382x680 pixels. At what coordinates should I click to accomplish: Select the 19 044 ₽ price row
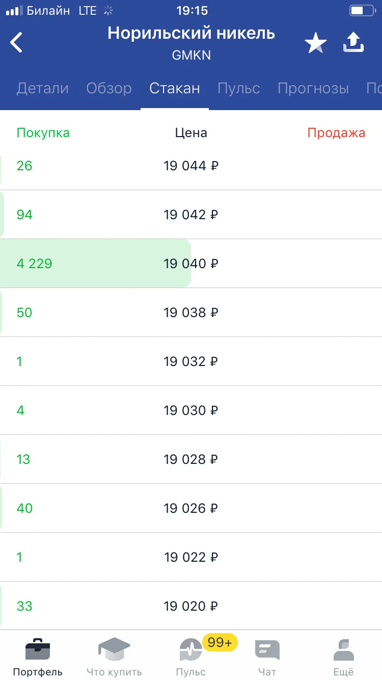191,166
